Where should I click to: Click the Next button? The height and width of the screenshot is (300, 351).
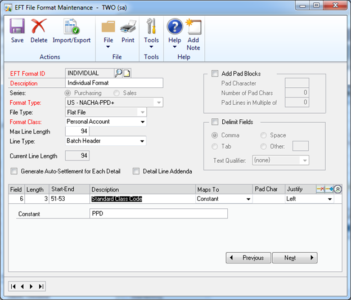click(294, 258)
